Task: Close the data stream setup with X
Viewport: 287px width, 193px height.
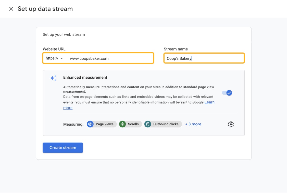Action: 11,8
